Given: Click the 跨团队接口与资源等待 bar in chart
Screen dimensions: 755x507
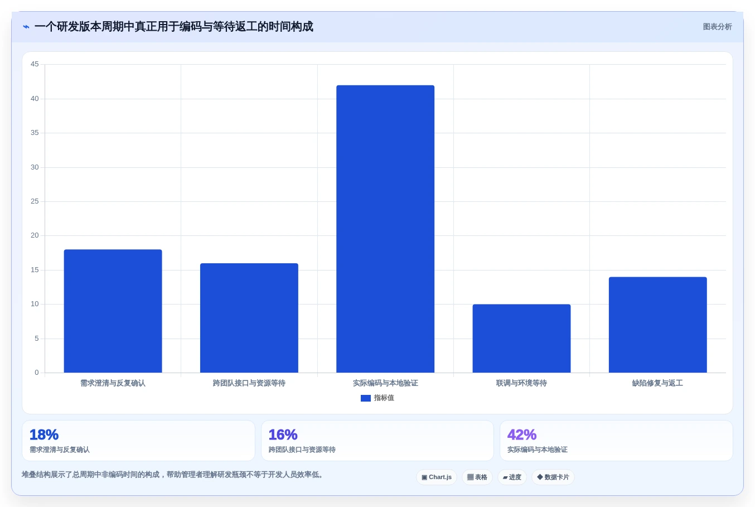Looking at the screenshot, I should point(249,318).
